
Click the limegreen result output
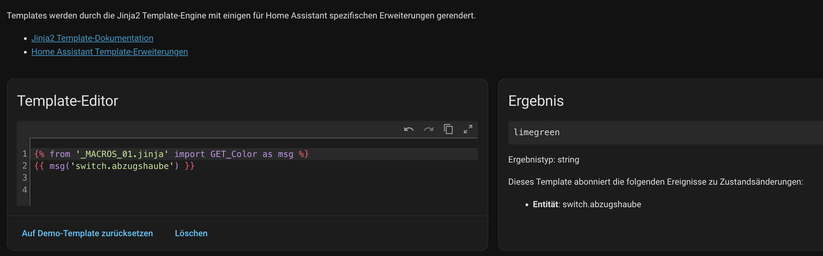(536, 132)
